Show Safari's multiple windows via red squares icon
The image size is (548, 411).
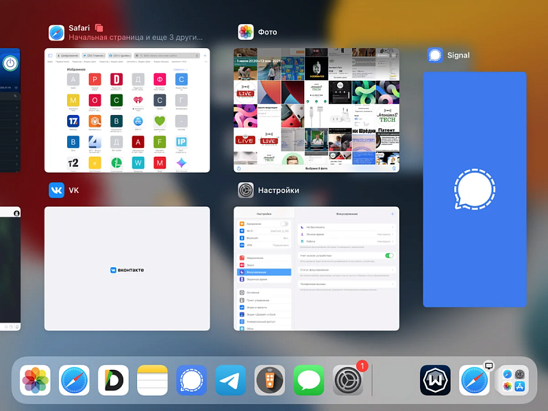[x=99, y=28]
